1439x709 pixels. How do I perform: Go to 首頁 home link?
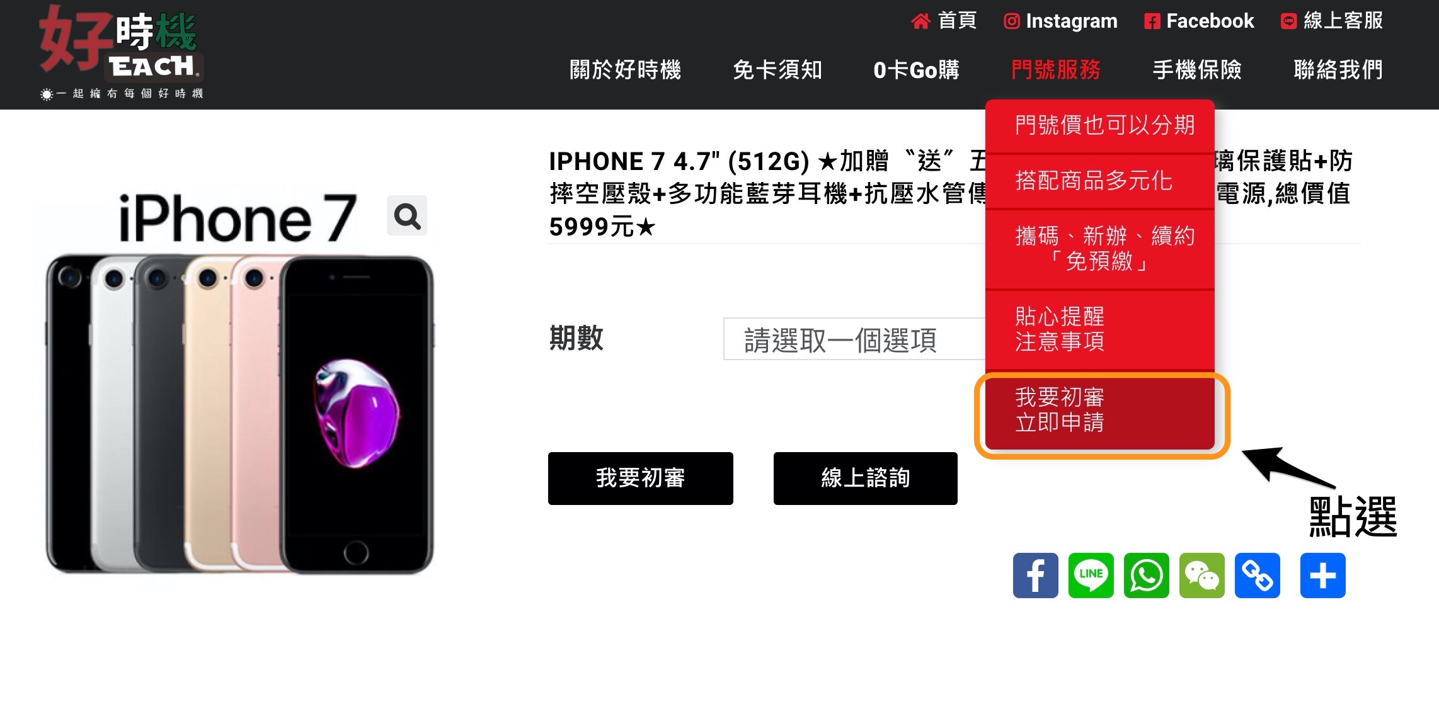943,21
